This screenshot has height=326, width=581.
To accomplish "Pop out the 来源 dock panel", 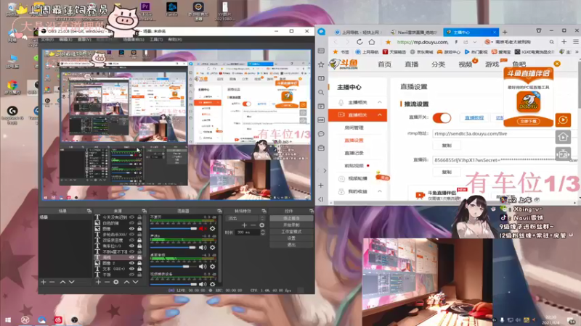I will (x=144, y=211).
